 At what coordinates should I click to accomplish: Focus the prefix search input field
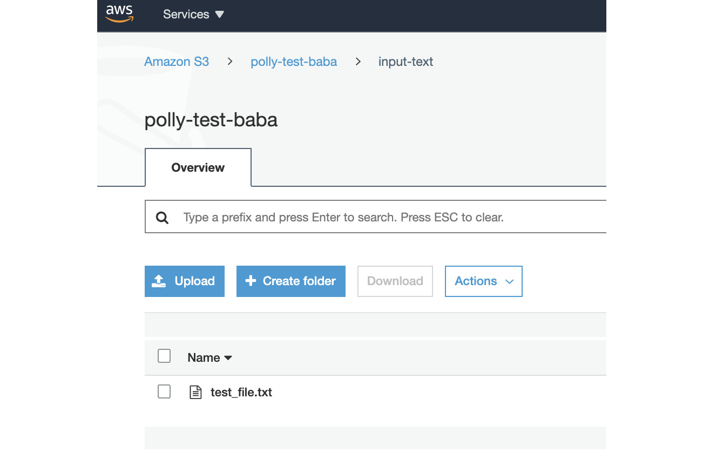click(x=376, y=217)
